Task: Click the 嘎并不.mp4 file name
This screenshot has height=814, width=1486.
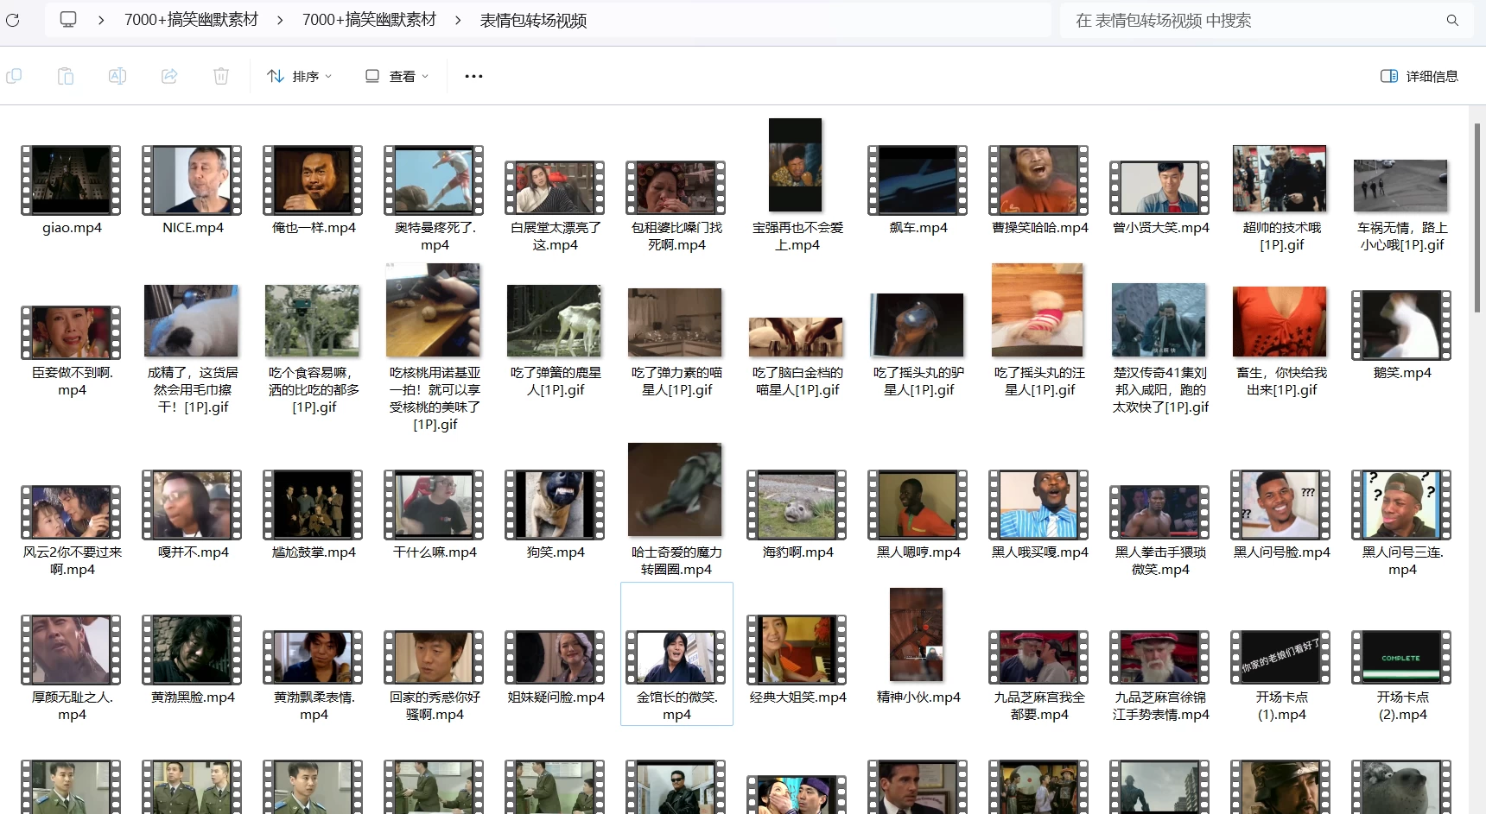Action: 194,552
